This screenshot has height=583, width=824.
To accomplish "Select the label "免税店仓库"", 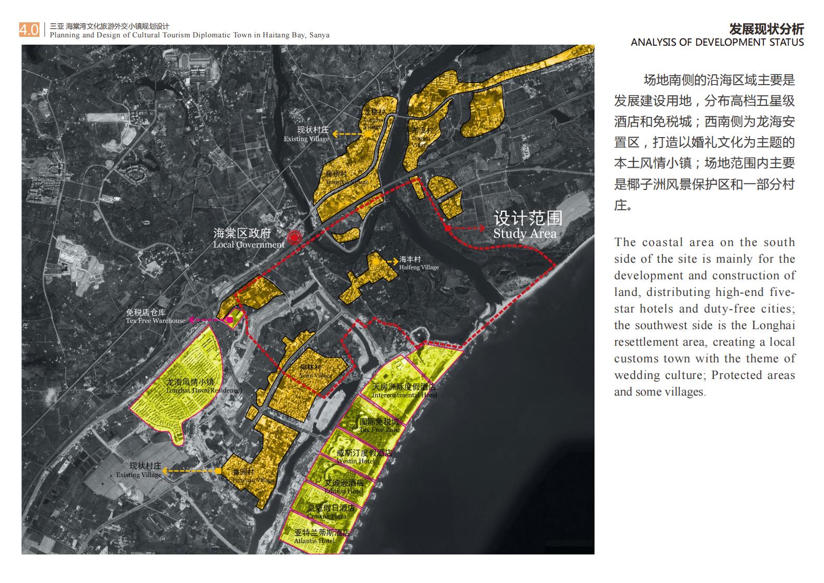I will pos(146,313).
